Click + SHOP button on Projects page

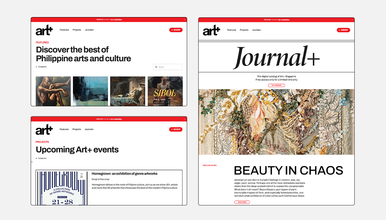[176, 129]
